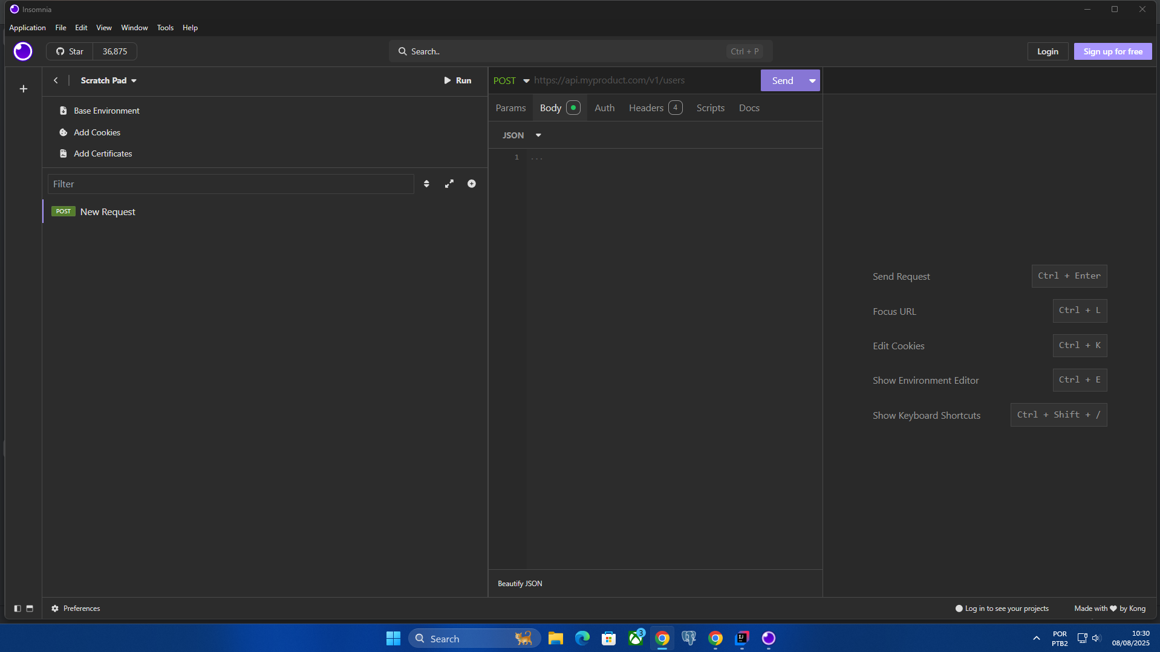Open Microsoft Store from taskbar
This screenshot has height=652, width=1160.
tap(609, 638)
